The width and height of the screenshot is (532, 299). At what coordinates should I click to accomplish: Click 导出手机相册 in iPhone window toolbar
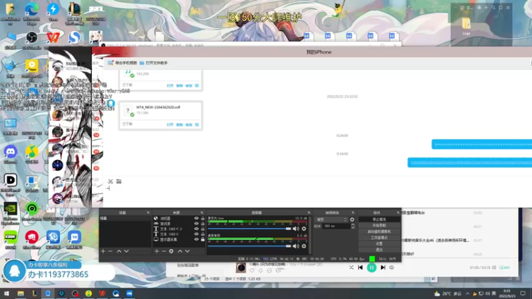coord(122,63)
